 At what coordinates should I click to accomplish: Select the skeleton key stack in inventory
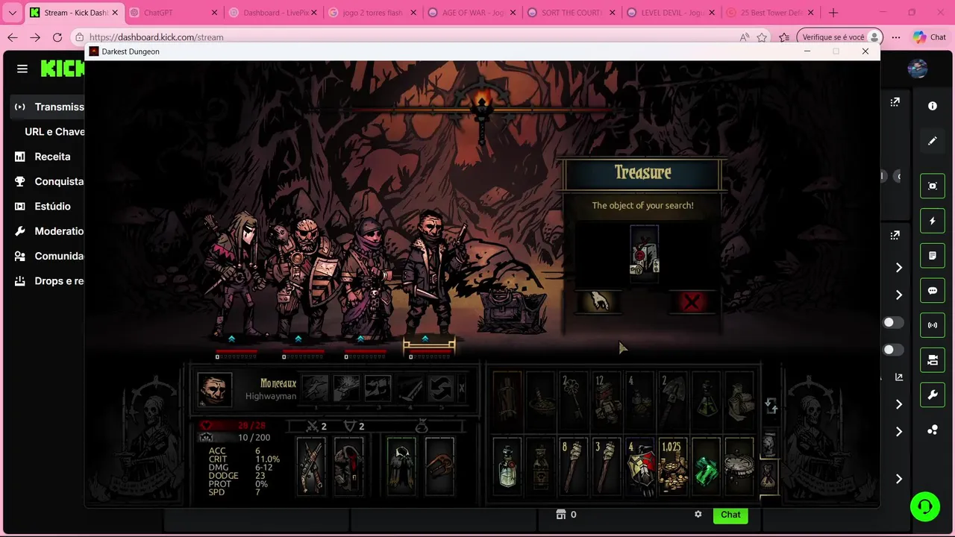572,400
